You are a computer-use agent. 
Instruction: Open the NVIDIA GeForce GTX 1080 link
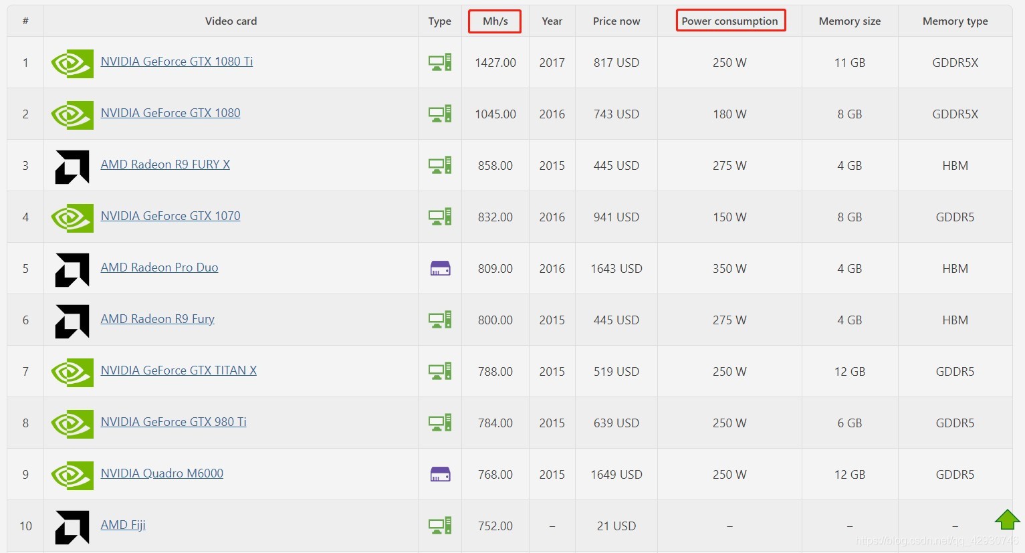[x=170, y=113]
